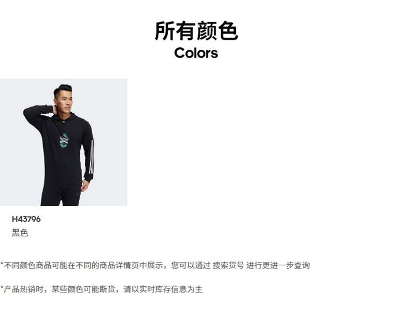Click the 搜索货号 text in the note
Viewport: 393px width, 315px height.
click(228, 265)
